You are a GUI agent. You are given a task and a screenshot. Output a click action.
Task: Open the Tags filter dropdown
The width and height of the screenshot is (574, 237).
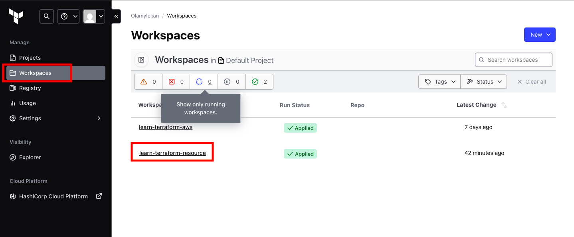pyautogui.click(x=439, y=82)
